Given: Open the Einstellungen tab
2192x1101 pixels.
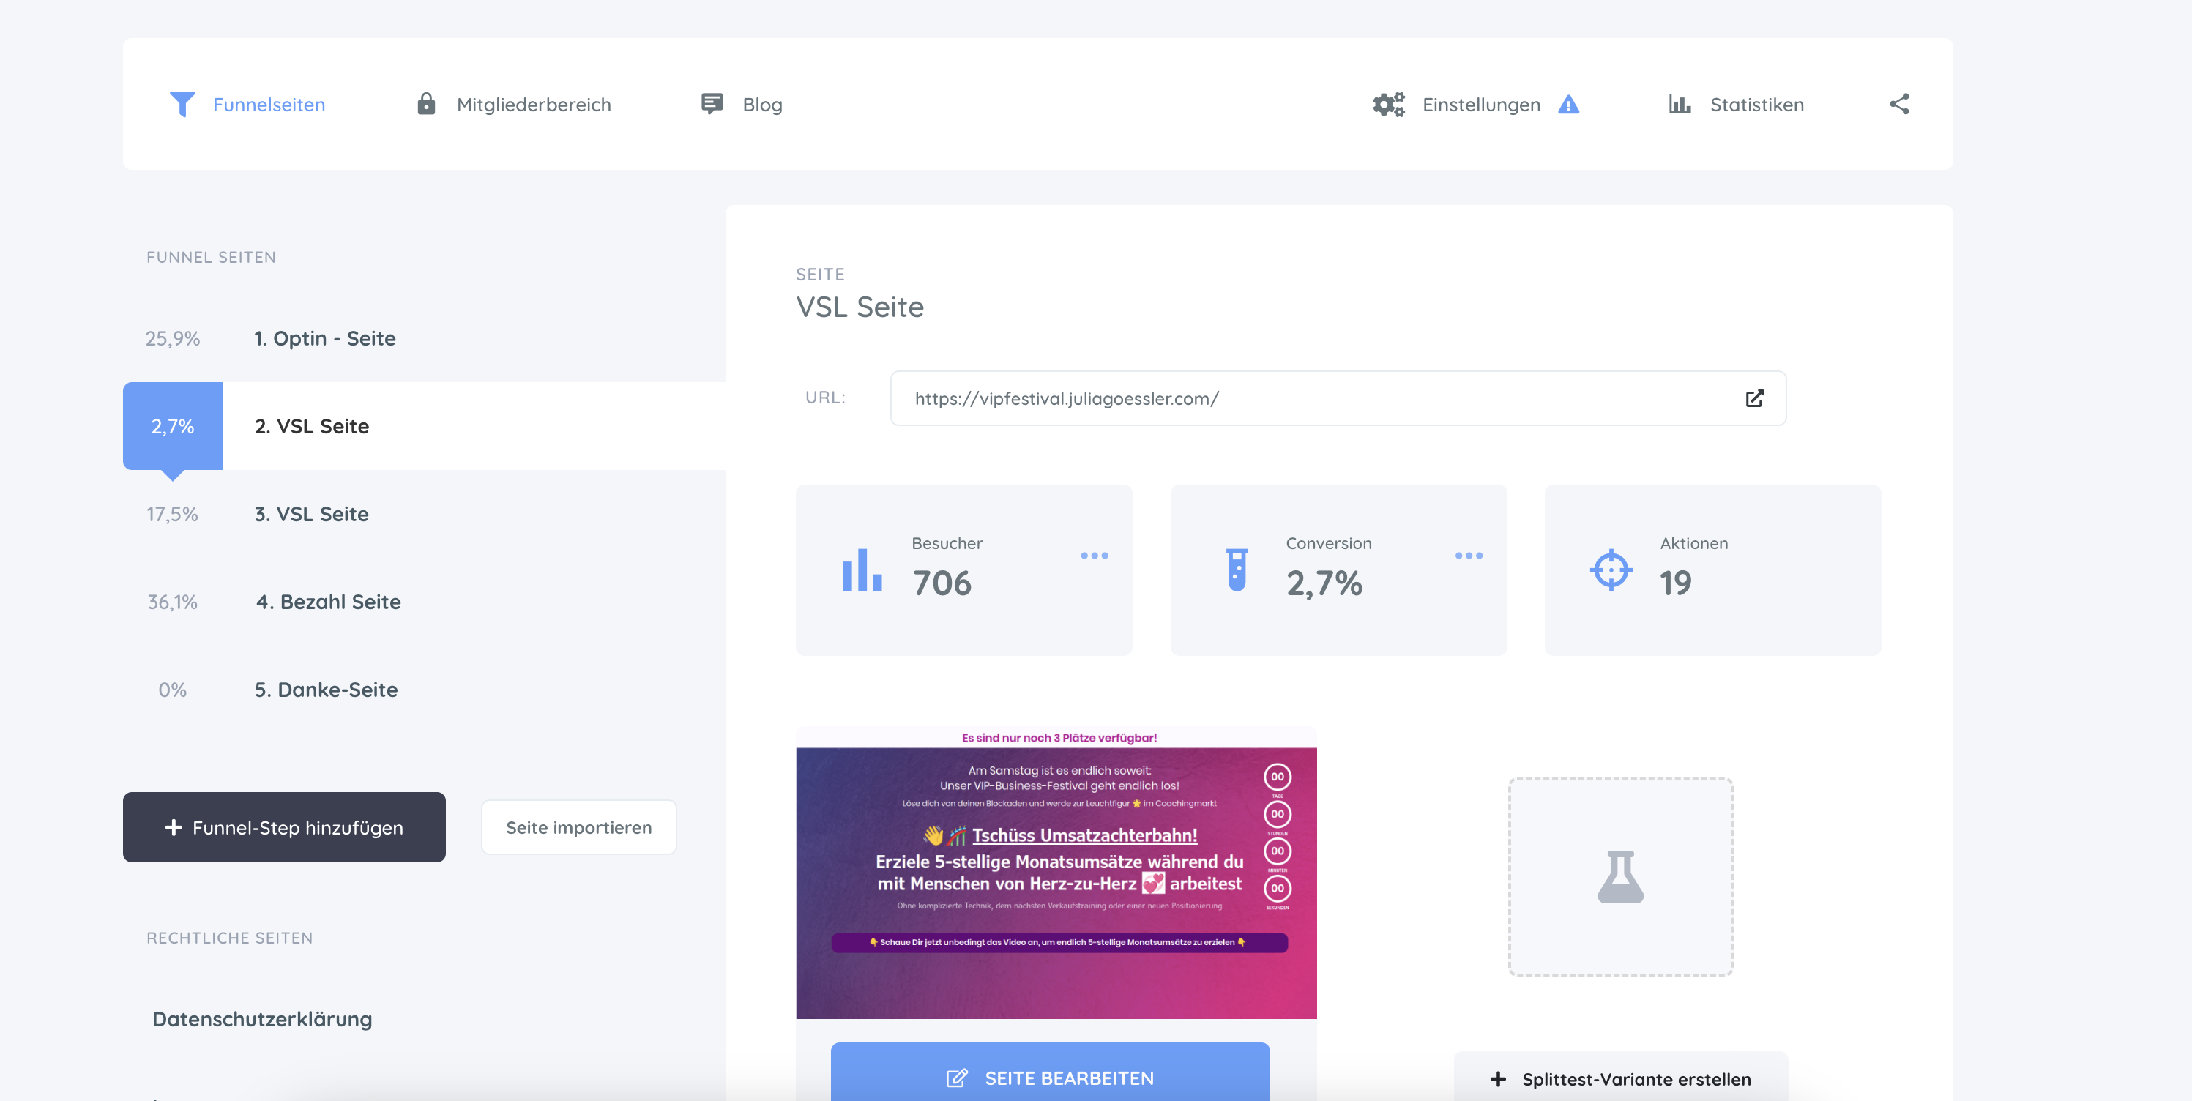Looking at the screenshot, I should click(1475, 104).
